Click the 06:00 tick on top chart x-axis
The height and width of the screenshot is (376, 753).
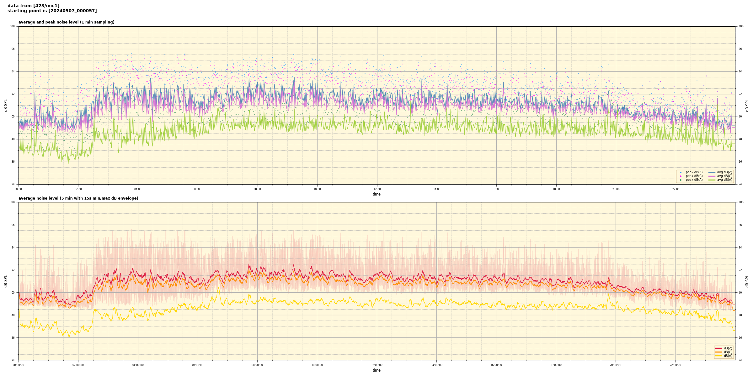coord(198,189)
